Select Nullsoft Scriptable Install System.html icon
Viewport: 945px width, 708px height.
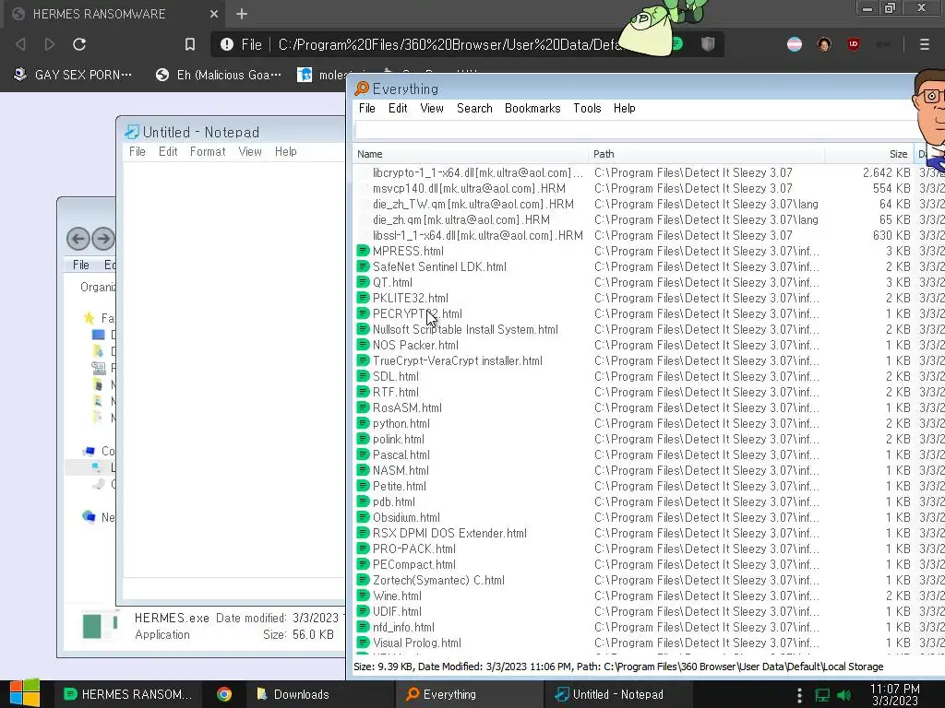(363, 329)
